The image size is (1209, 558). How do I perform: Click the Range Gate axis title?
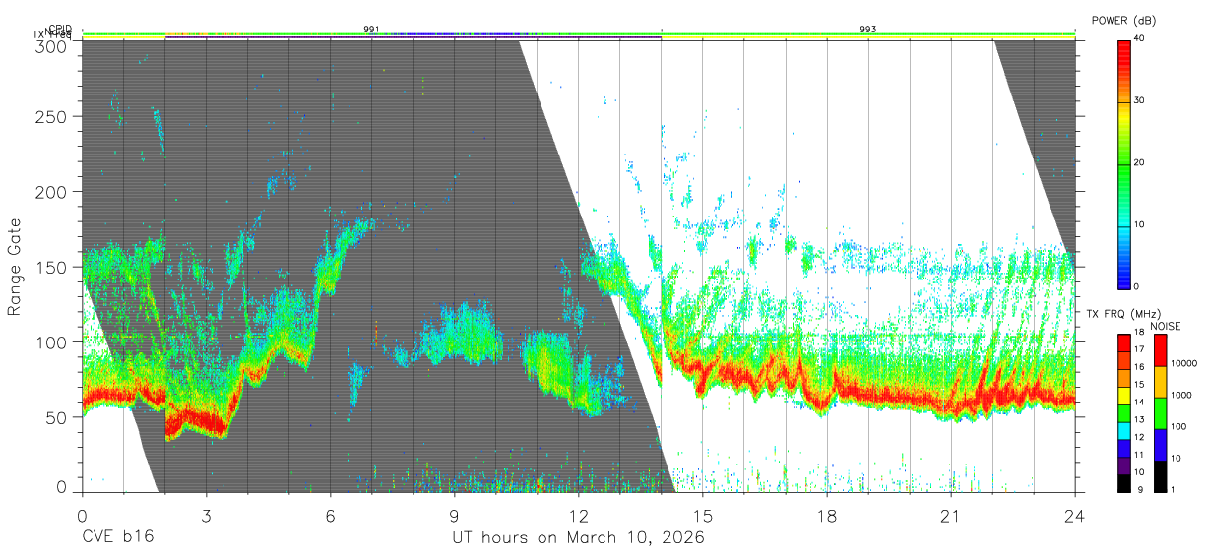tap(15, 268)
